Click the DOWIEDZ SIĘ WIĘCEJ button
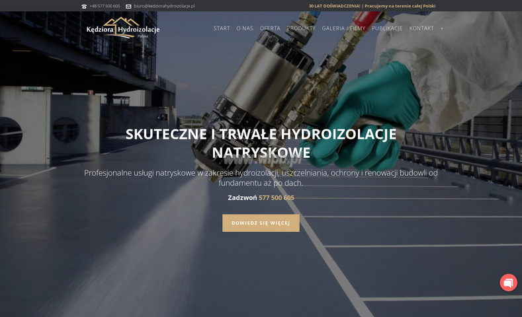The width and height of the screenshot is (522, 317). pyautogui.click(x=261, y=223)
